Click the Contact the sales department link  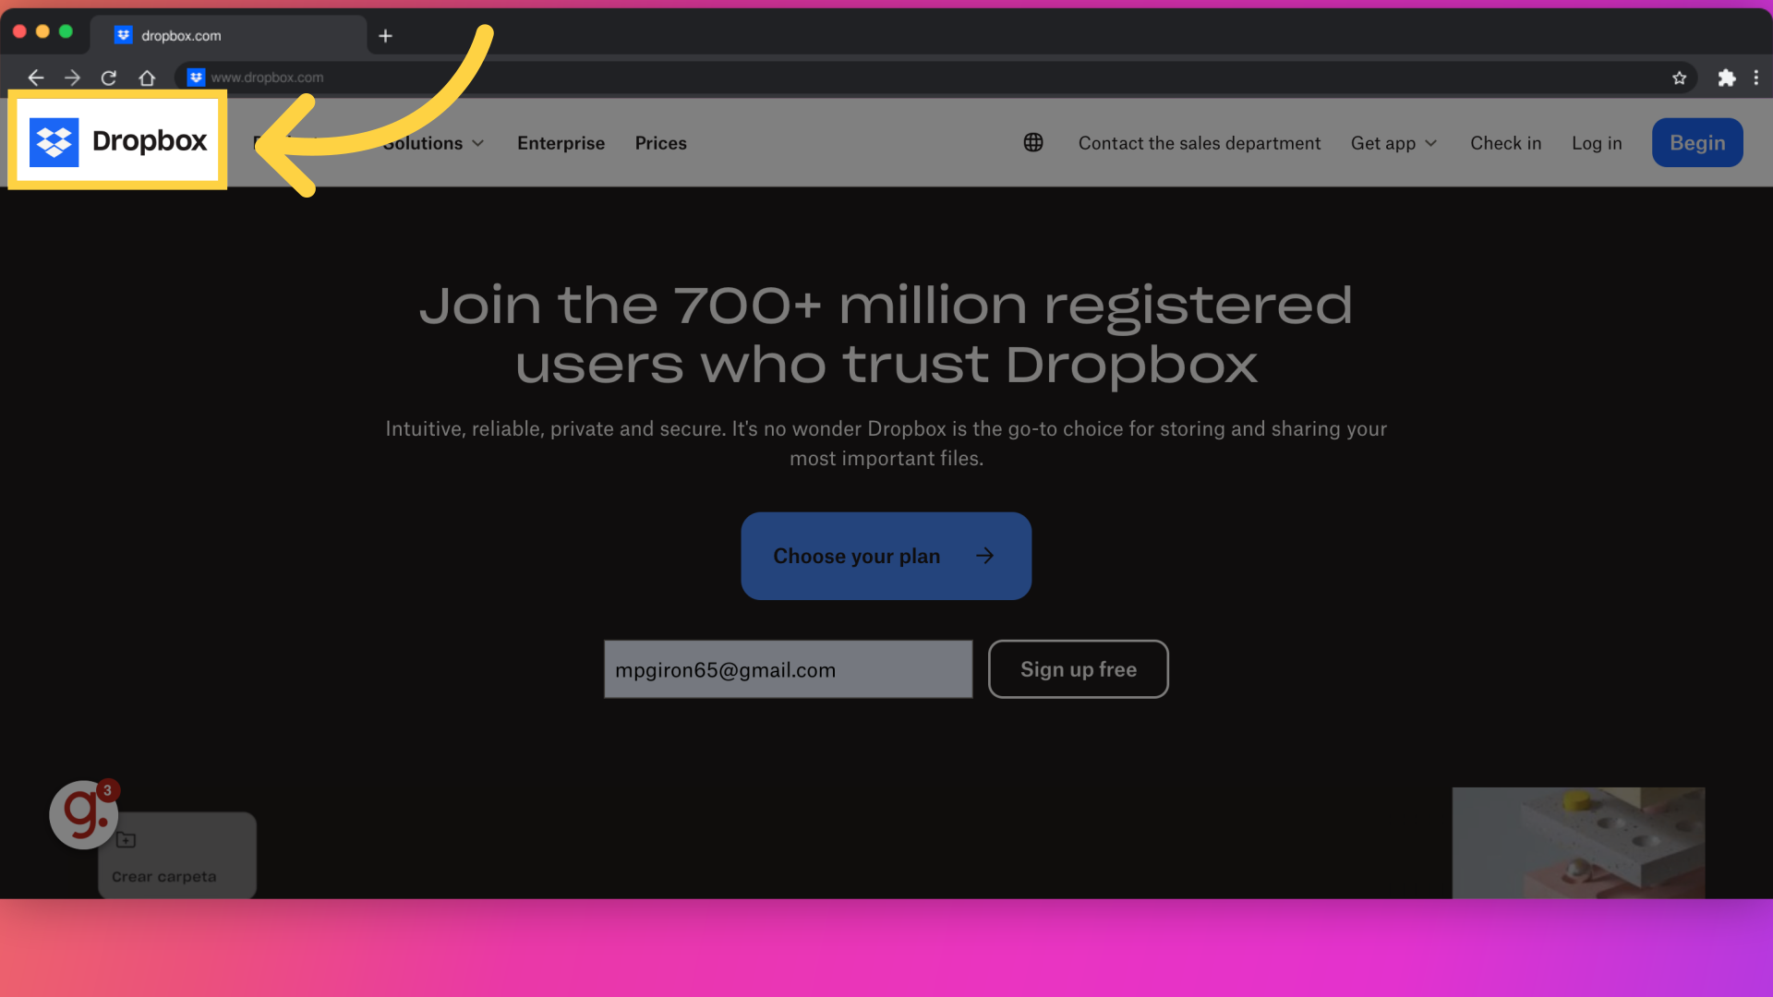coord(1200,144)
